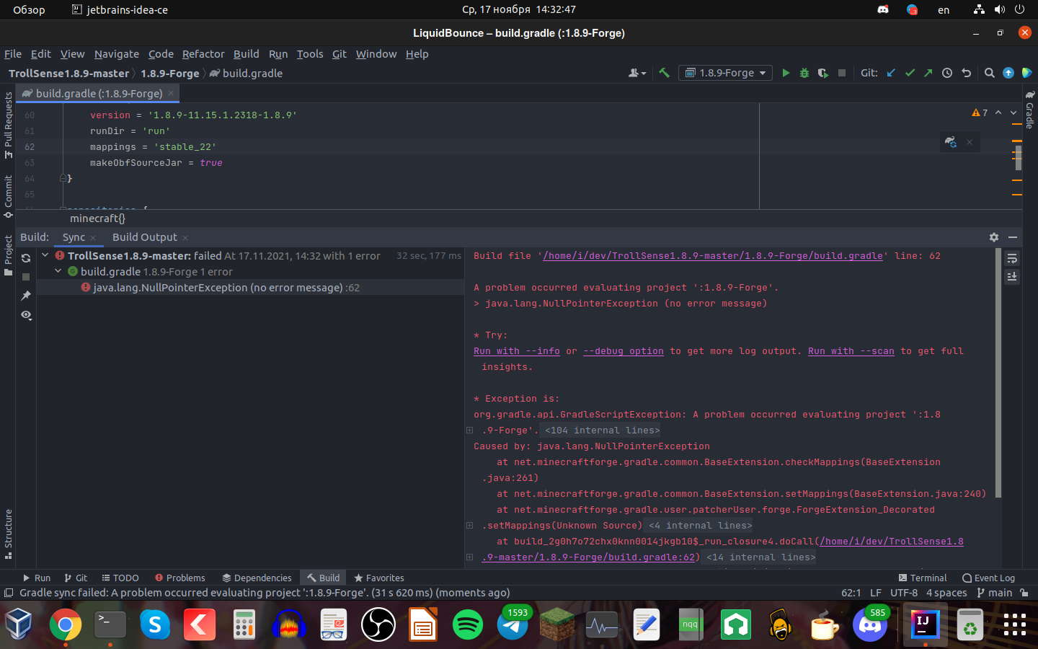Click the Git update project arrow

[x=891, y=73]
